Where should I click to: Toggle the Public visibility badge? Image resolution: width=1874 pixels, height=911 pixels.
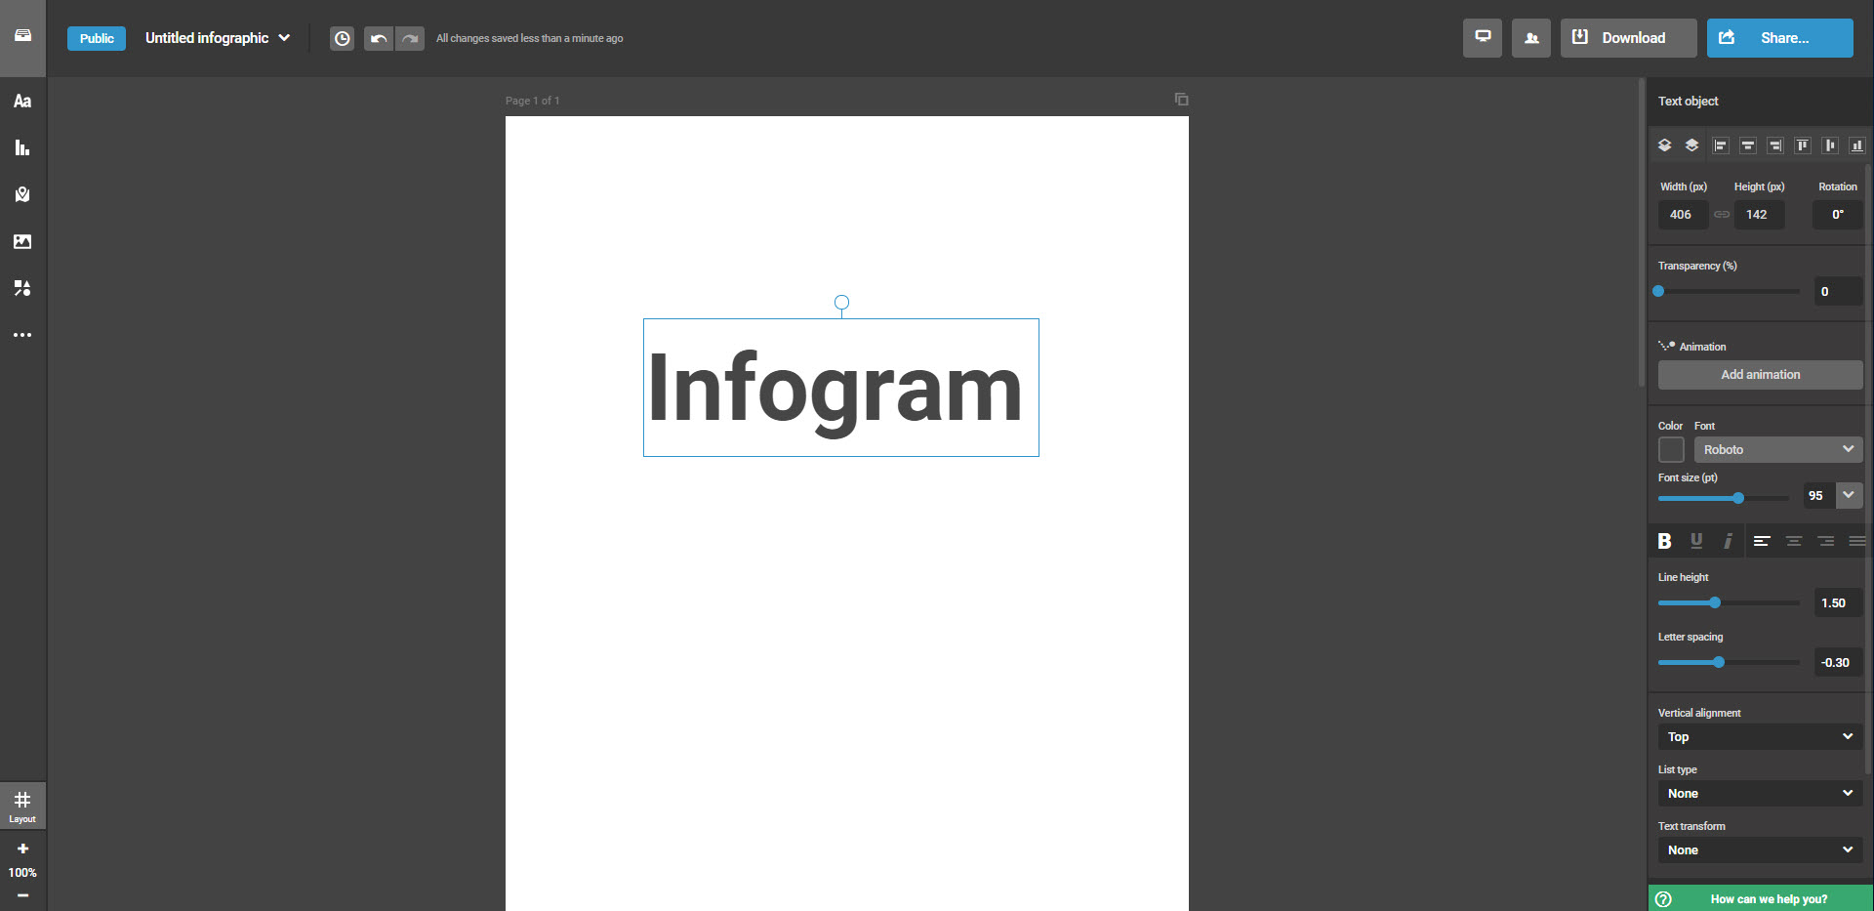click(97, 38)
